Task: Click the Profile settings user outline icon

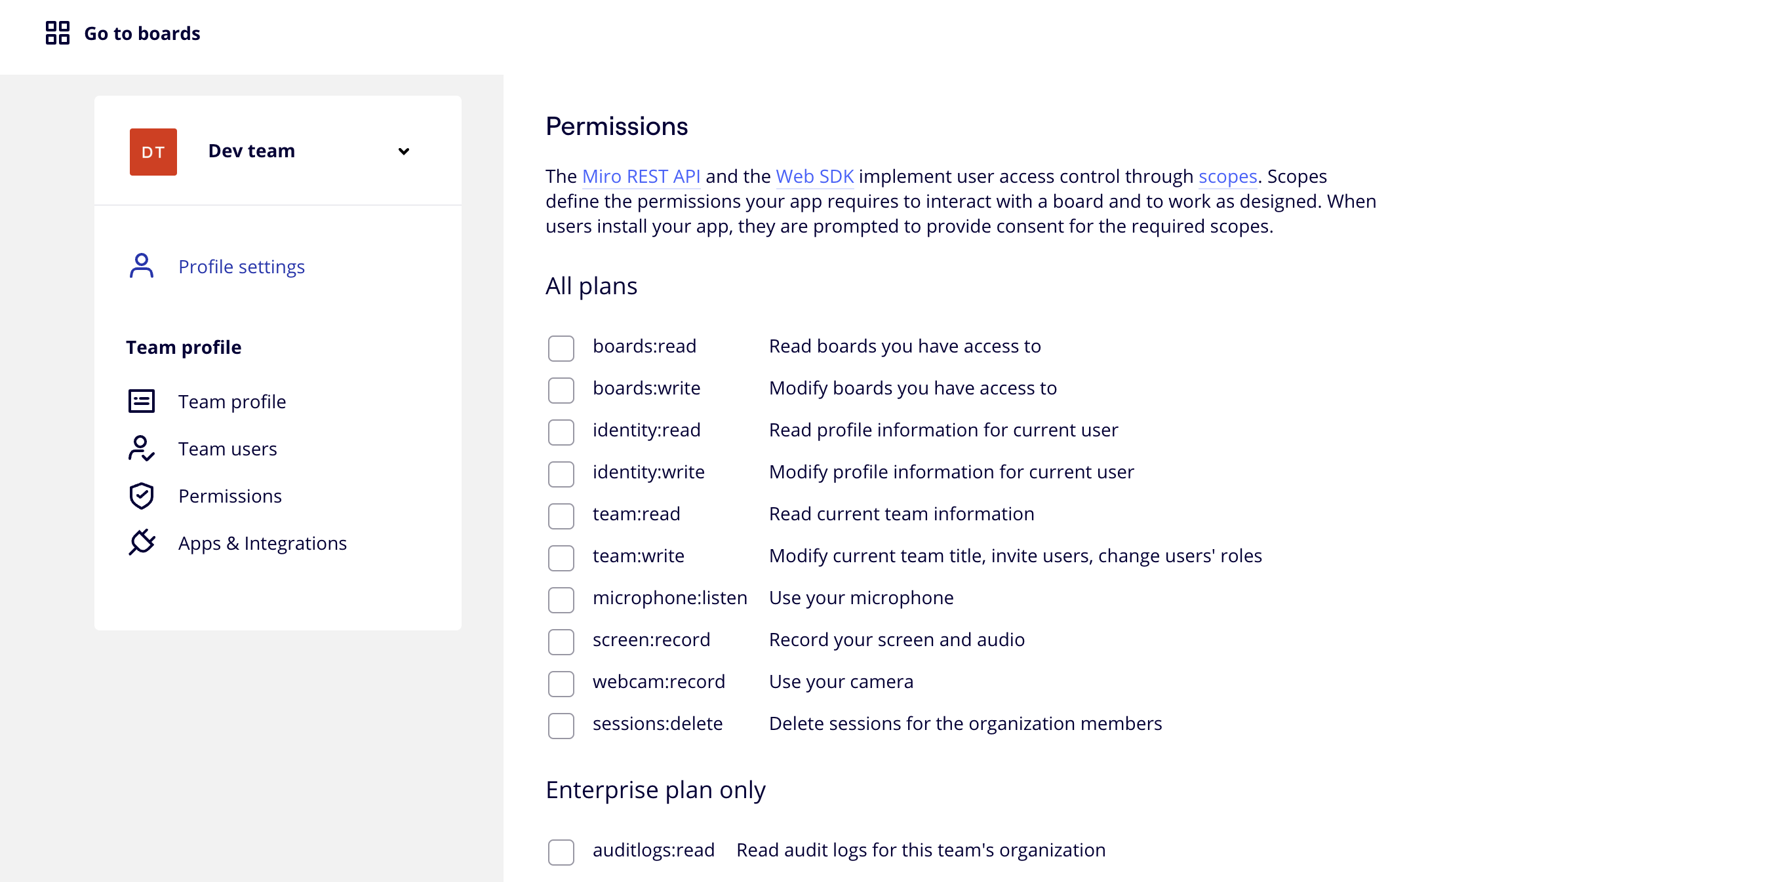Action: (x=142, y=265)
